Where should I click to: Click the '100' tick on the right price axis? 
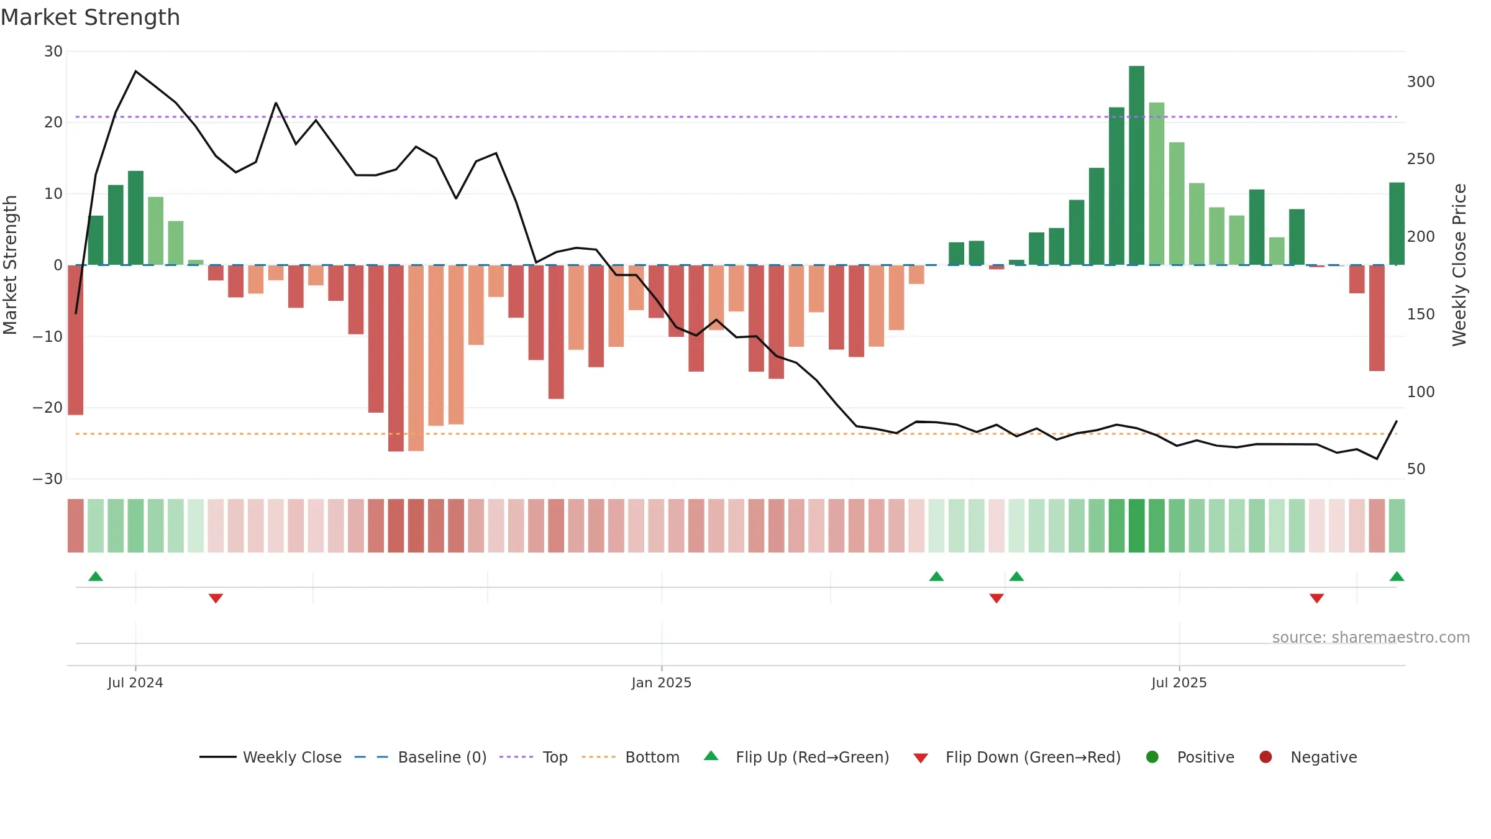click(1421, 392)
